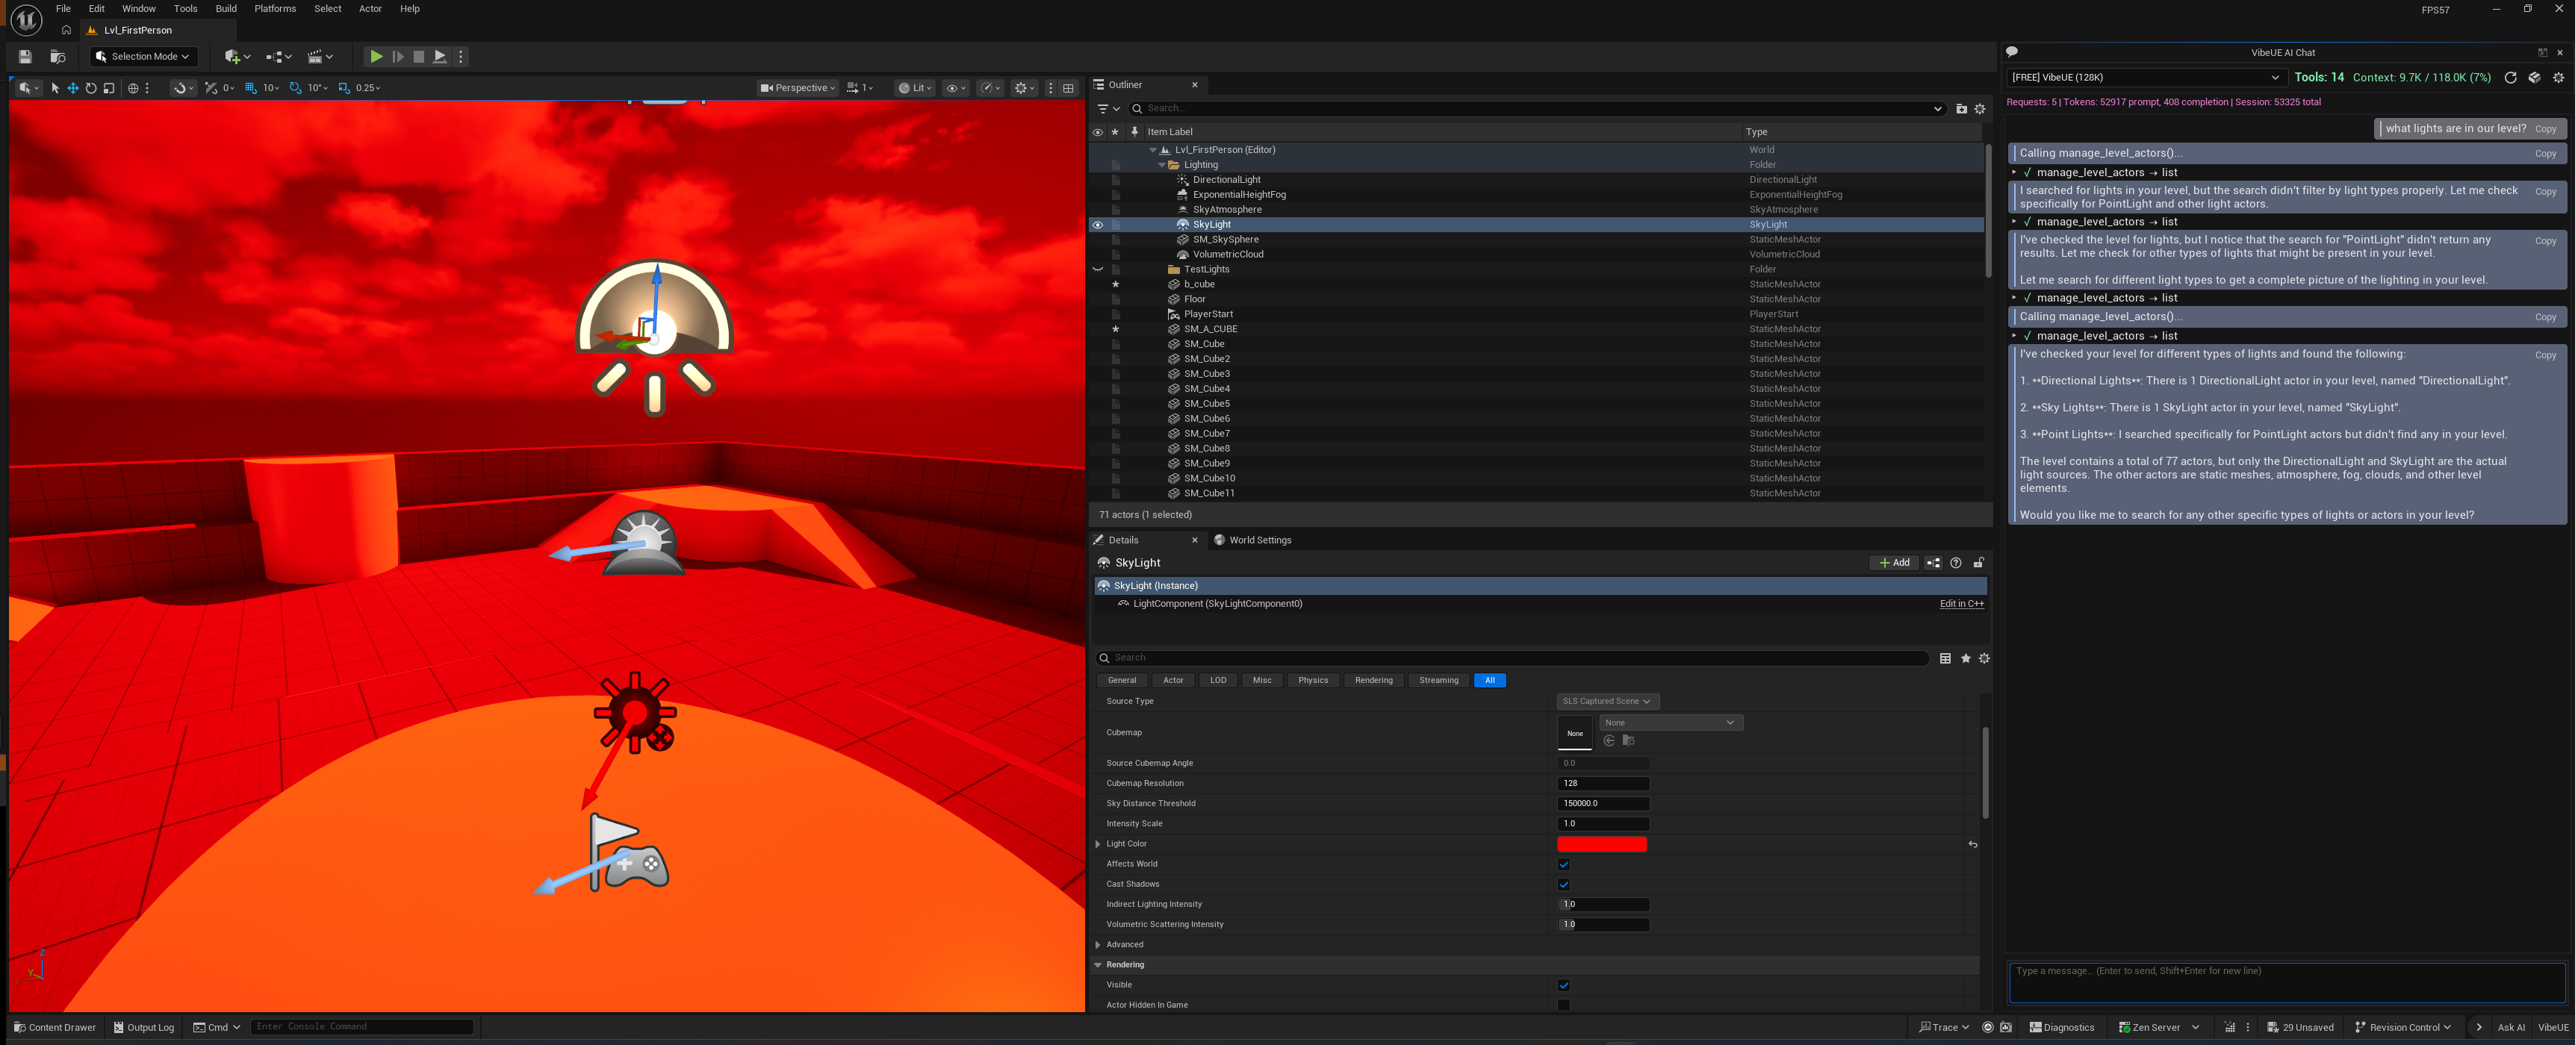
Task: Uncheck the Affects World checkbox
Action: 1563,864
